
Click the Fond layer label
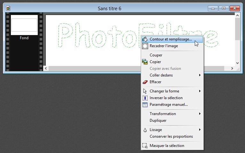click(x=24, y=38)
